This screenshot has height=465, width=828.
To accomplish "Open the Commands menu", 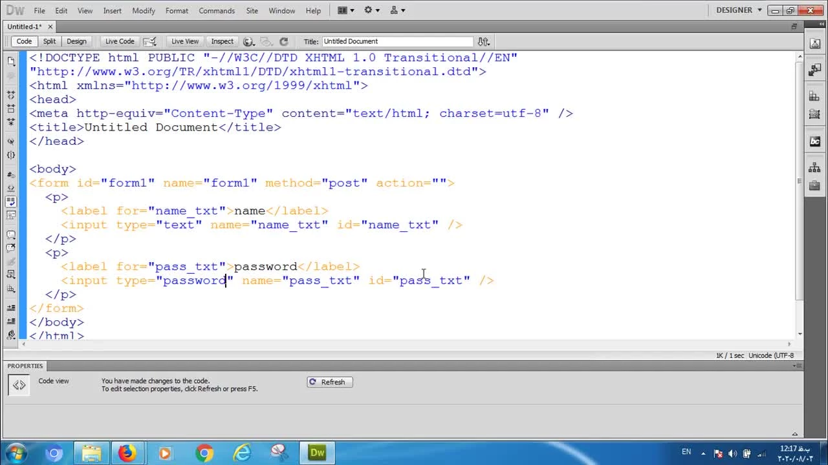I will tap(217, 11).
